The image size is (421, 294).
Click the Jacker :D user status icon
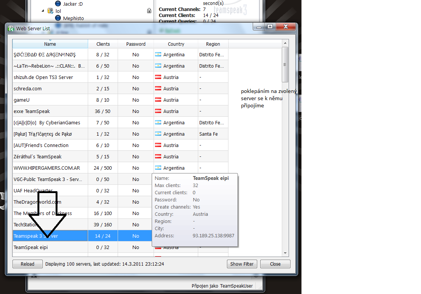[58, 3]
